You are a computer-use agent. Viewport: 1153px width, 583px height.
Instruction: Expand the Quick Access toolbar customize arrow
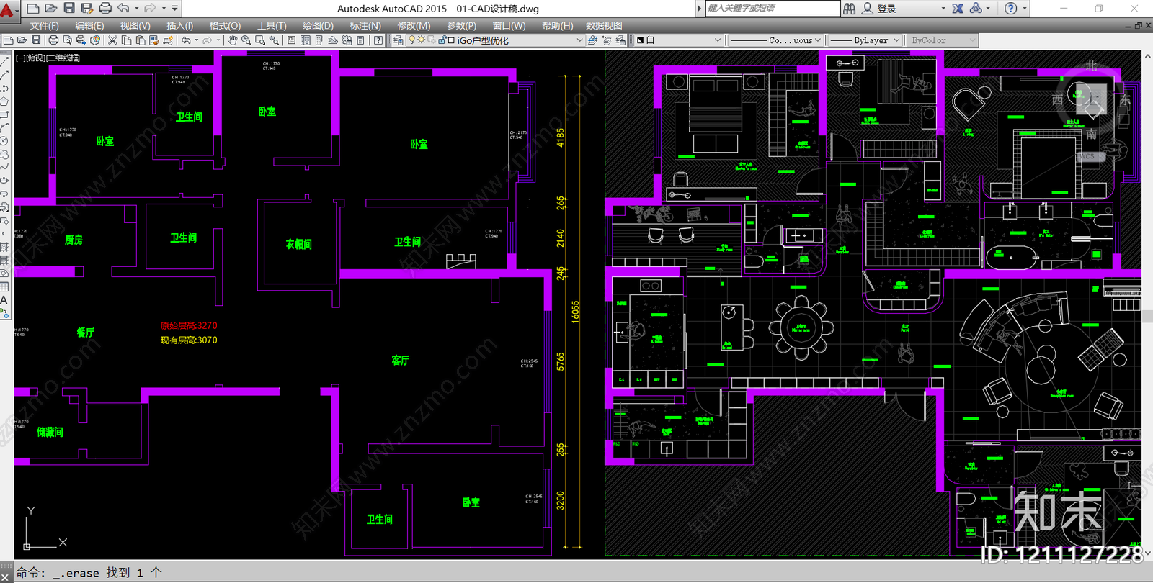[x=174, y=8]
